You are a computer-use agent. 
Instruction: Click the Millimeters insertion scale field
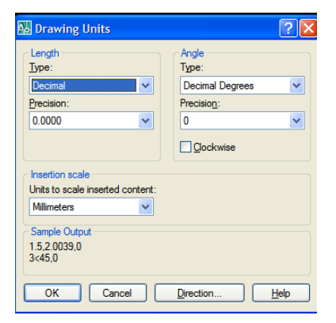(x=91, y=207)
